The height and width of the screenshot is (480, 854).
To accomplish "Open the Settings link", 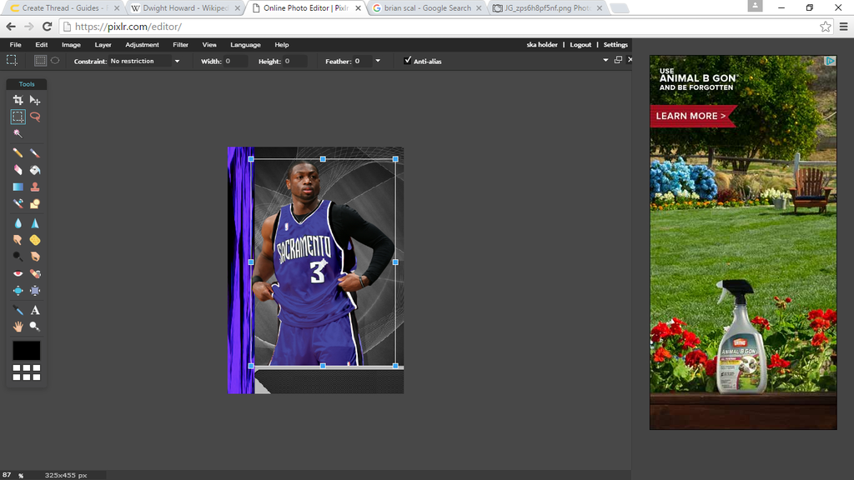I will point(615,45).
